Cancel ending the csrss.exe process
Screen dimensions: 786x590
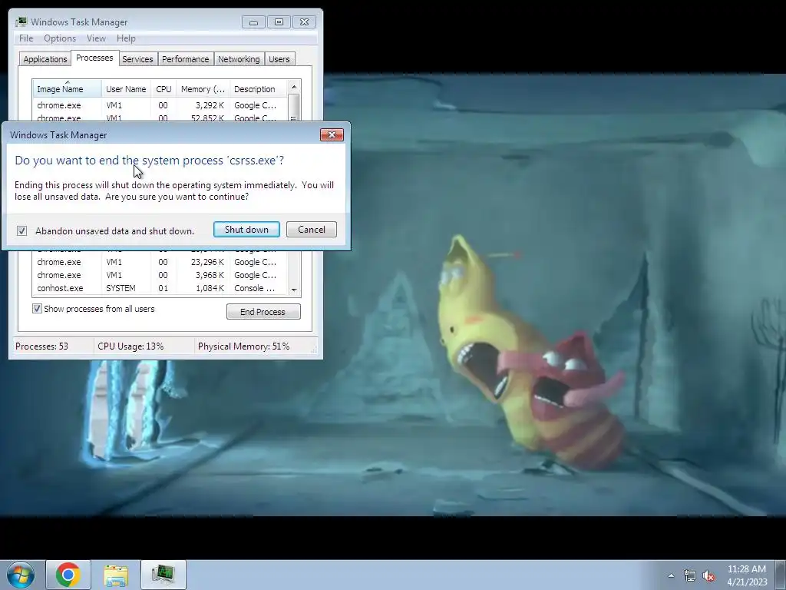pyautogui.click(x=312, y=229)
